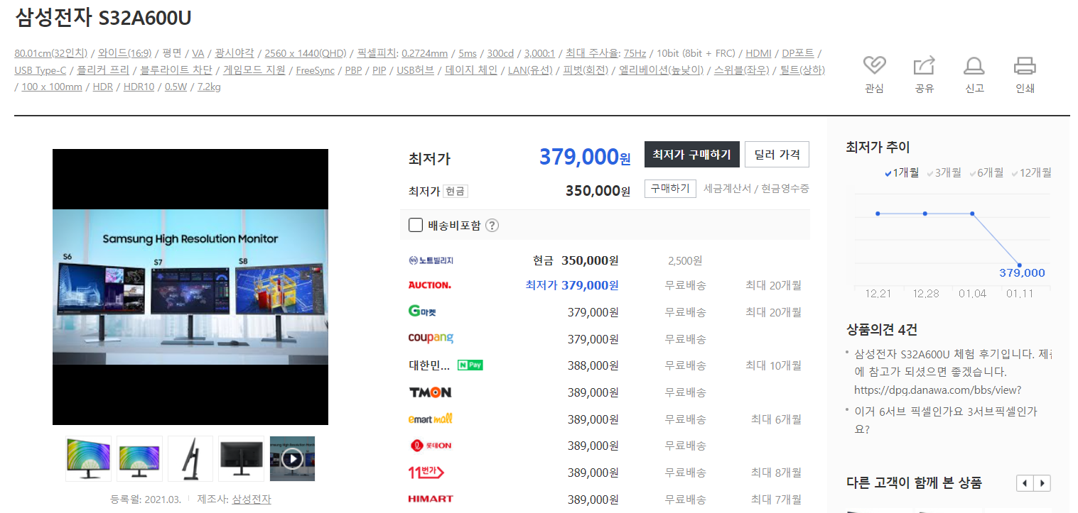
Task: Click the 2560 x 1440(QHD) spec link
Action: tap(306, 53)
